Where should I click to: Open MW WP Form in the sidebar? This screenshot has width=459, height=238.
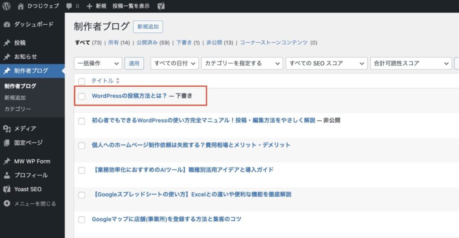coord(32,161)
